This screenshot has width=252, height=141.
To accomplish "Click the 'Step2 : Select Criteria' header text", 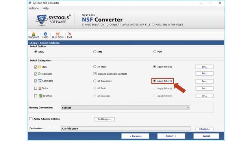I will click(44, 43).
